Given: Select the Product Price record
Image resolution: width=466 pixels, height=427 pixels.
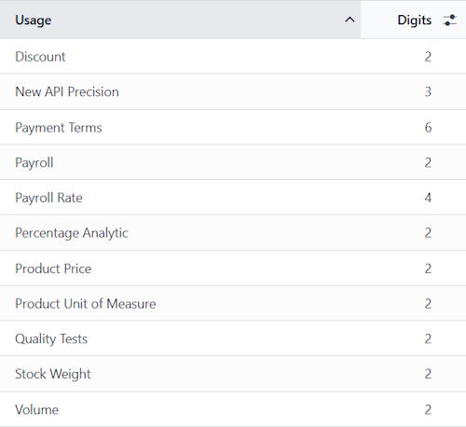Looking at the screenshot, I should coord(233,269).
